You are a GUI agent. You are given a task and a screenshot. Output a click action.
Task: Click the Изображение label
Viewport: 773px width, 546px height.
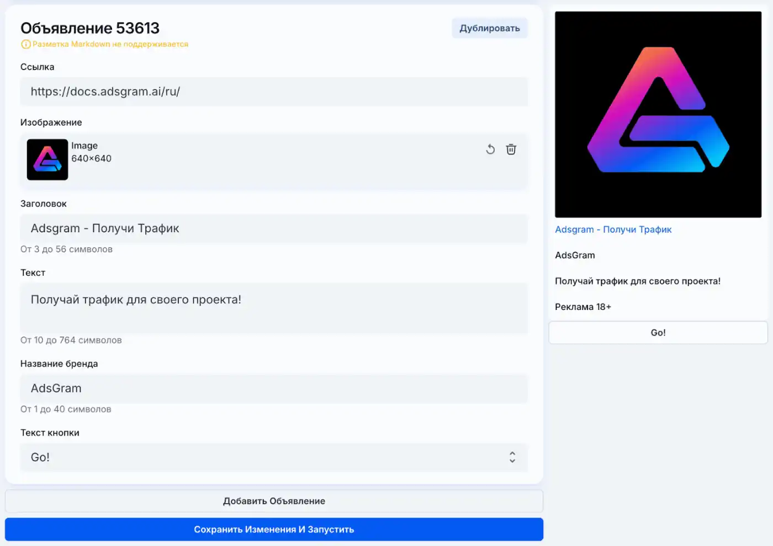51,122
